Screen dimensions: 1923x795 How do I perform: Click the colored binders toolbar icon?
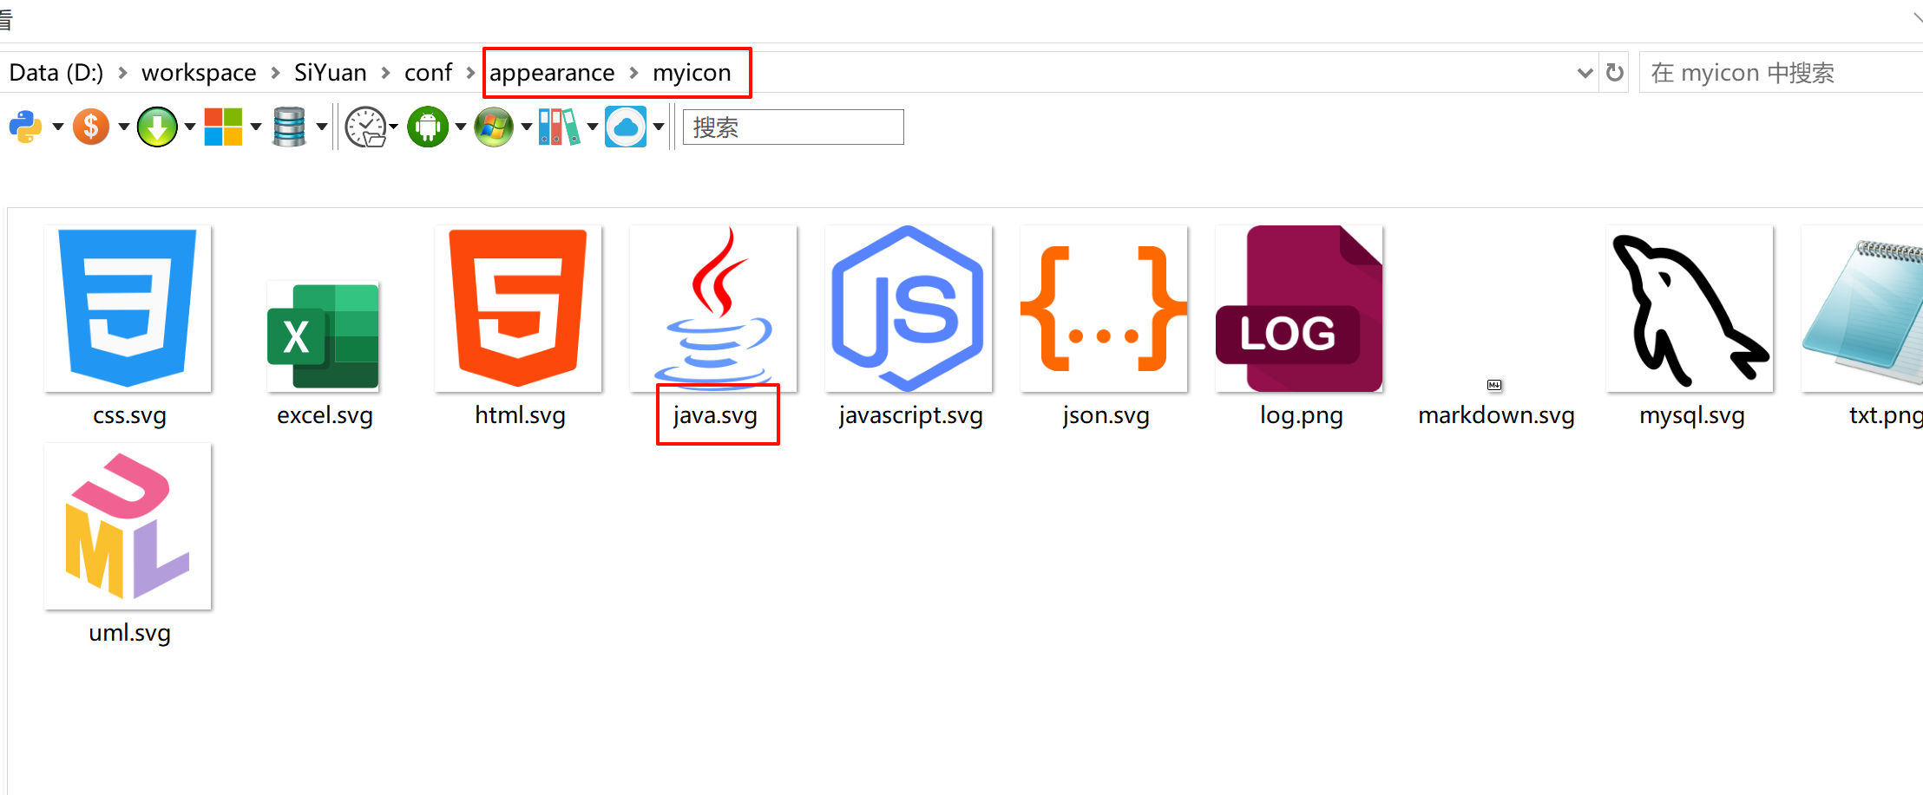pyautogui.click(x=560, y=127)
